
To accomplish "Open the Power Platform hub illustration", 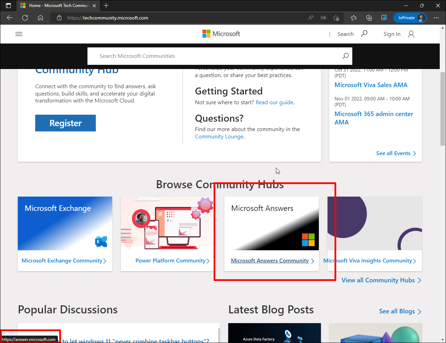I will coord(168,223).
